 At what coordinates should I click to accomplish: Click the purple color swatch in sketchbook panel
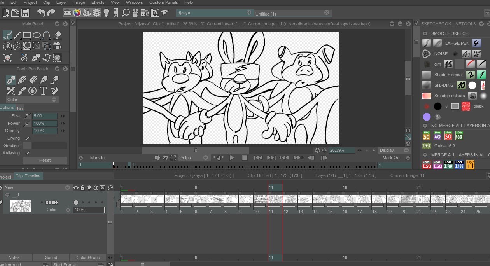pyautogui.click(x=427, y=117)
